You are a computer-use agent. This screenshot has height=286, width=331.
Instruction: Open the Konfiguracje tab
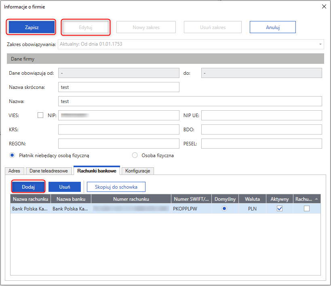(x=138, y=171)
